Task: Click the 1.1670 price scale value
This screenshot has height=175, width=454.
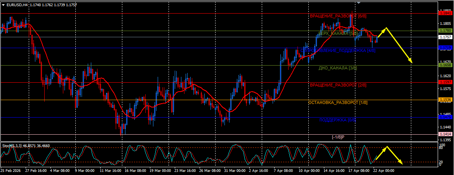Action: (445, 62)
